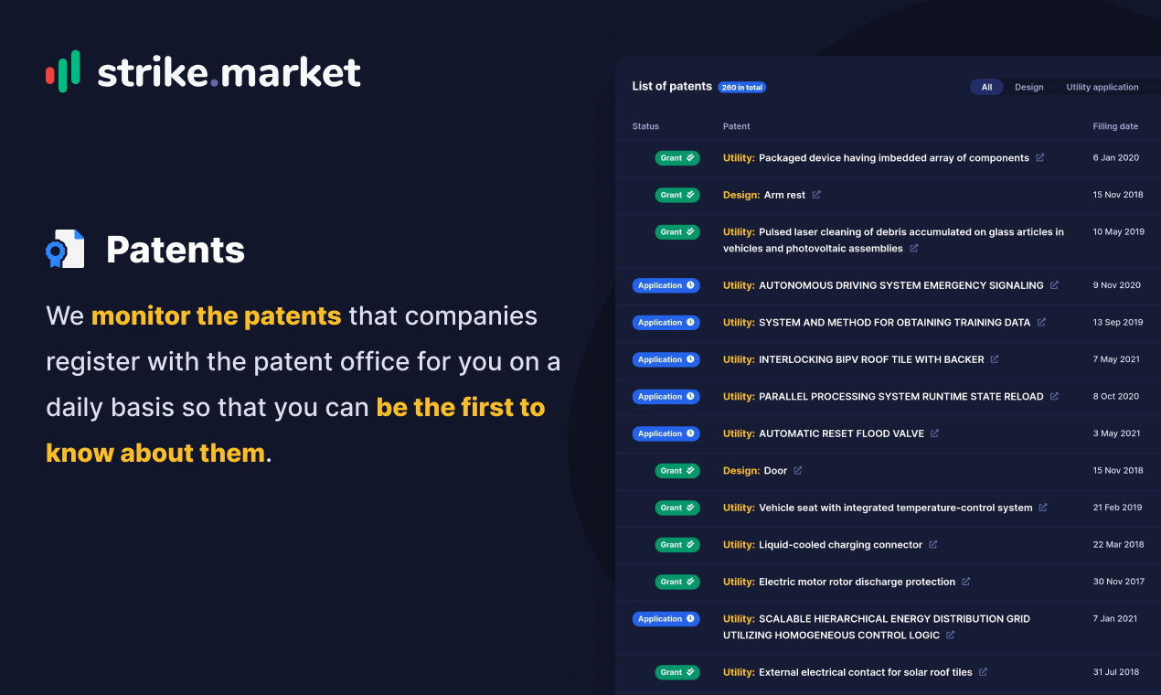The width and height of the screenshot is (1161, 695).
Task: Switch to the Design filter tab
Action: tap(1028, 87)
